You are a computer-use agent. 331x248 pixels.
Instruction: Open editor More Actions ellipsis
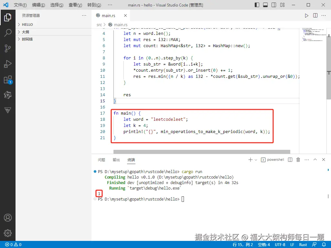click(x=324, y=15)
